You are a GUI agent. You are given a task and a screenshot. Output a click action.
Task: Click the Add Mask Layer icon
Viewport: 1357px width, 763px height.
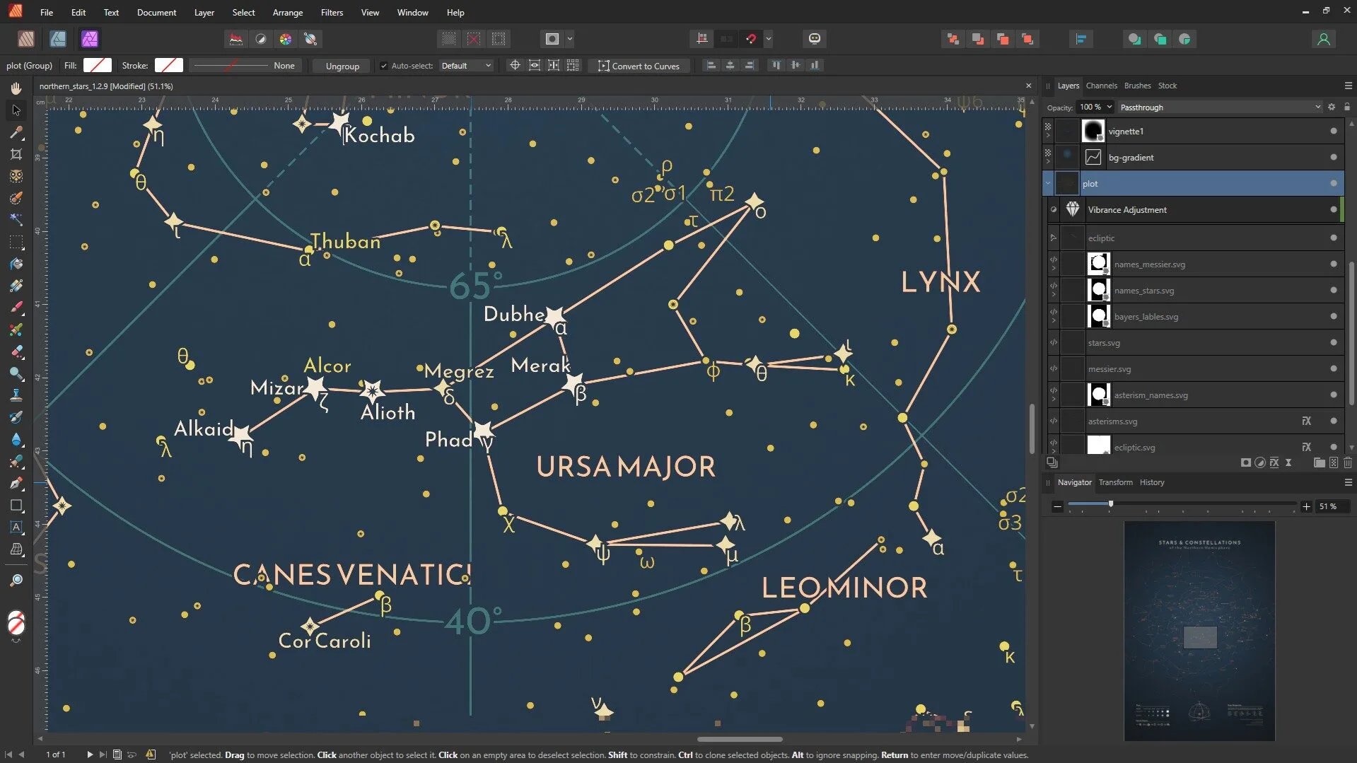point(1245,462)
